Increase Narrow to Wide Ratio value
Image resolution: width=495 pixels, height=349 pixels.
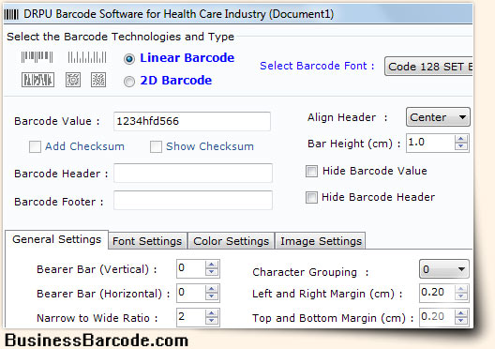212,313
